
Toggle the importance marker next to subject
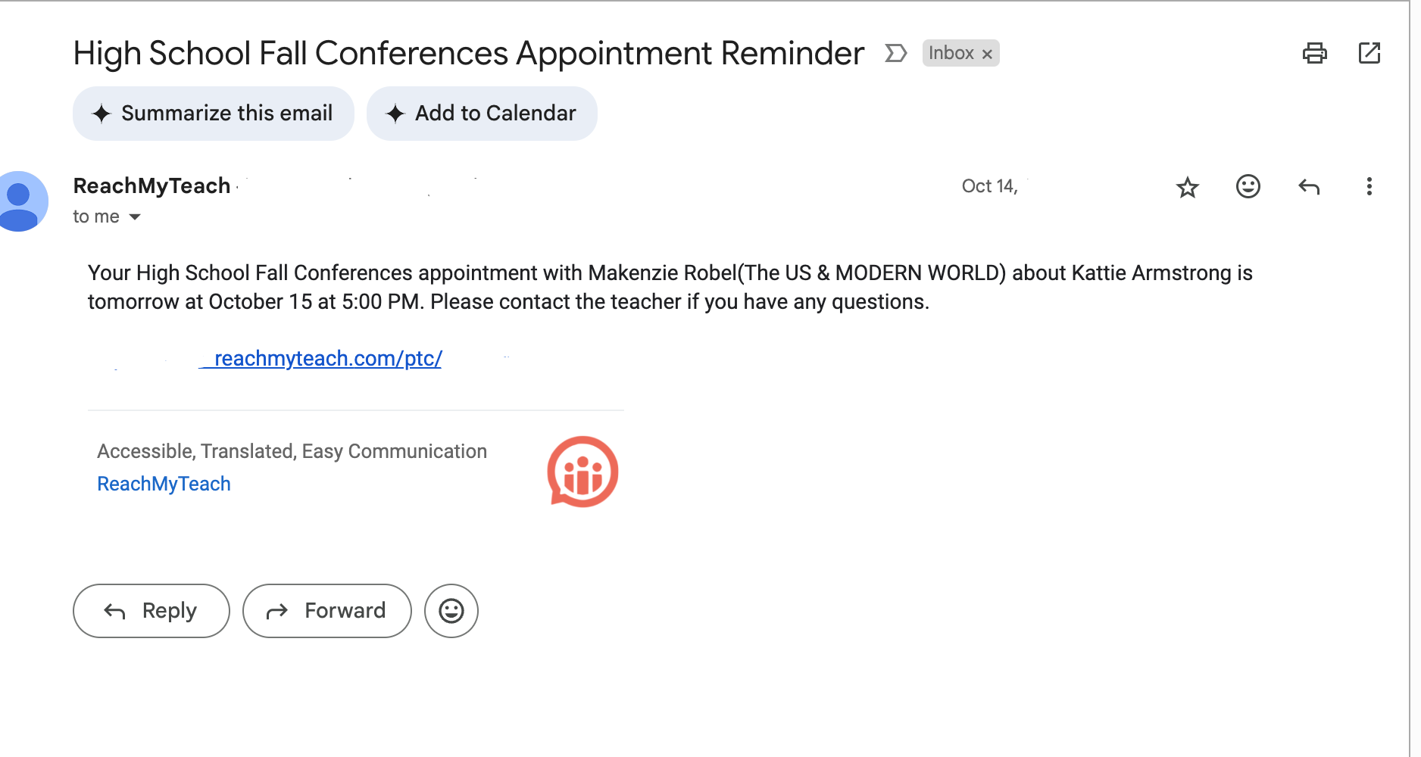click(895, 53)
